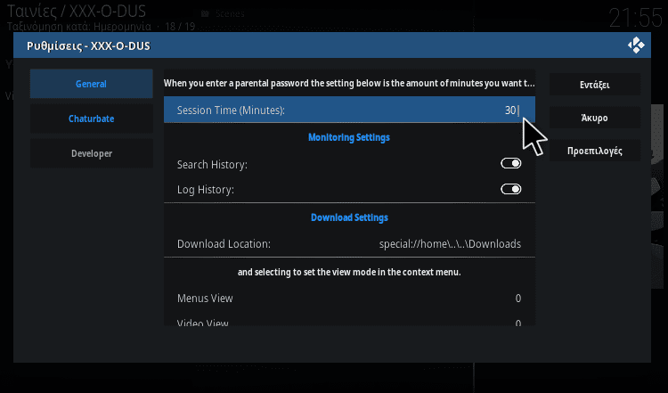Viewport: 668px width, 393px height.
Task: Cancel changes using the Άκυρο button
Action: pyautogui.click(x=595, y=118)
